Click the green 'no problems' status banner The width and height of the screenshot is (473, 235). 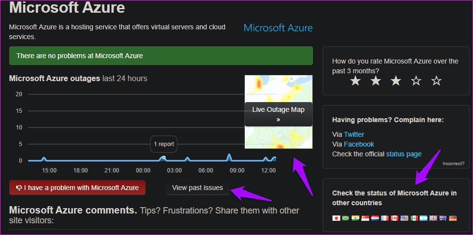point(161,56)
